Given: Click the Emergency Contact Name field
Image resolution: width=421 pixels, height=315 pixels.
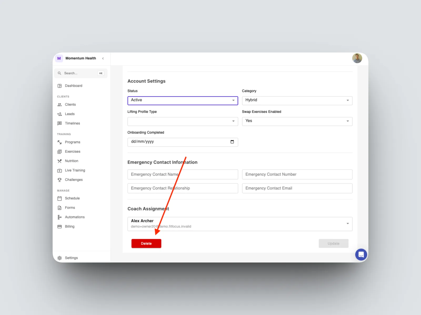Looking at the screenshot, I should point(183,174).
